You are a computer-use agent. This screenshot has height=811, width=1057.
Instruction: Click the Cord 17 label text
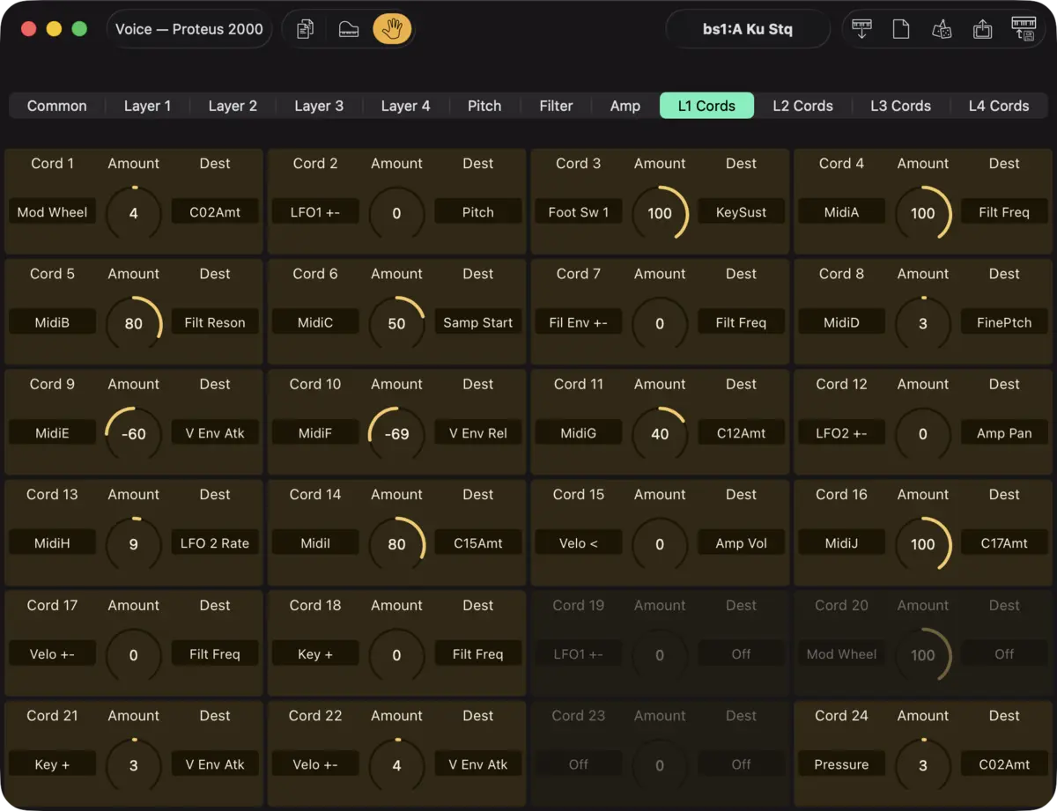coord(52,605)
